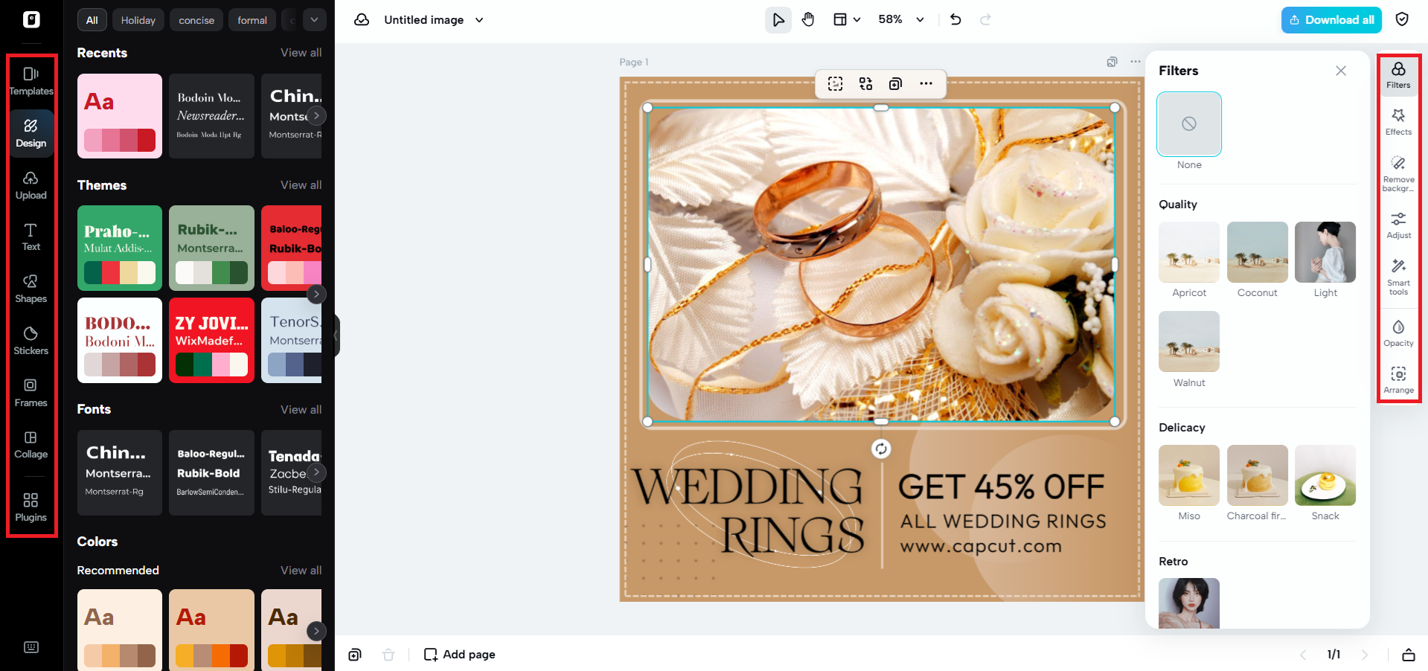Open the Remove background tool
1428x671 pixels.
point(1398,173)
